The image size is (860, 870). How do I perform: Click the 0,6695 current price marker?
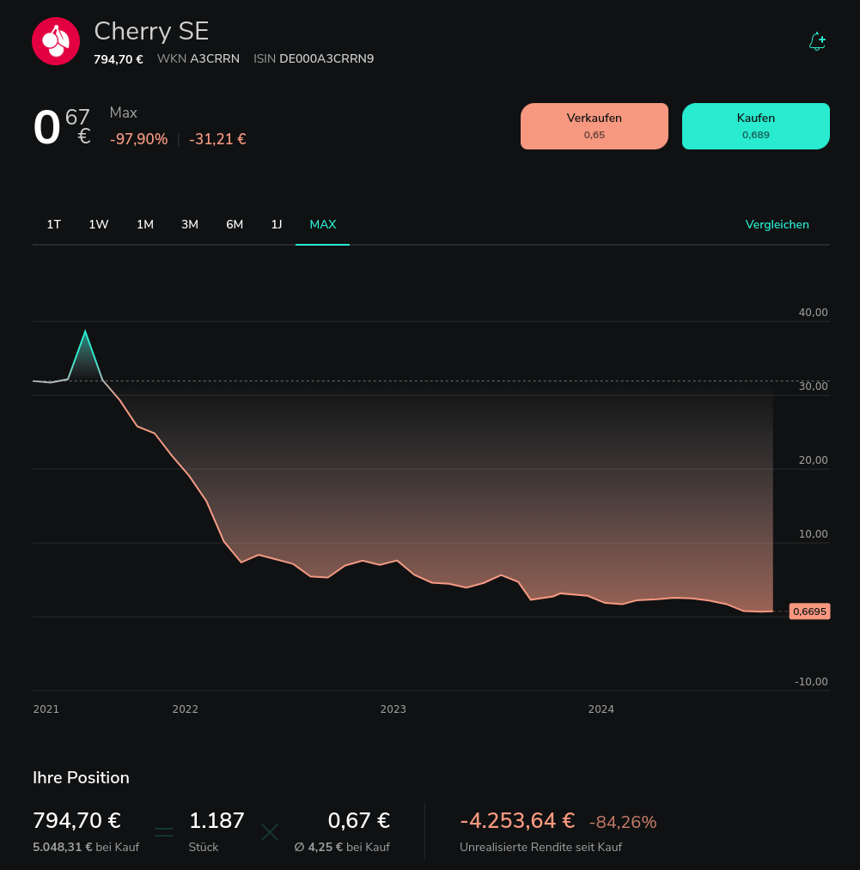(x=809, y=611)
